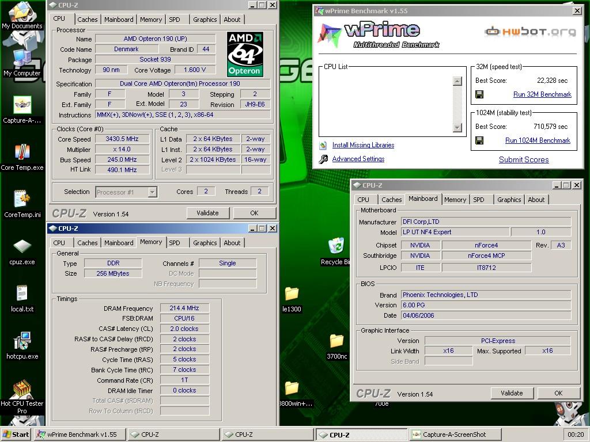Screen dimensions: 590x442
Task: Click the CAS# Latency 2.0 clocks value
Action: (x=184, y=329)
